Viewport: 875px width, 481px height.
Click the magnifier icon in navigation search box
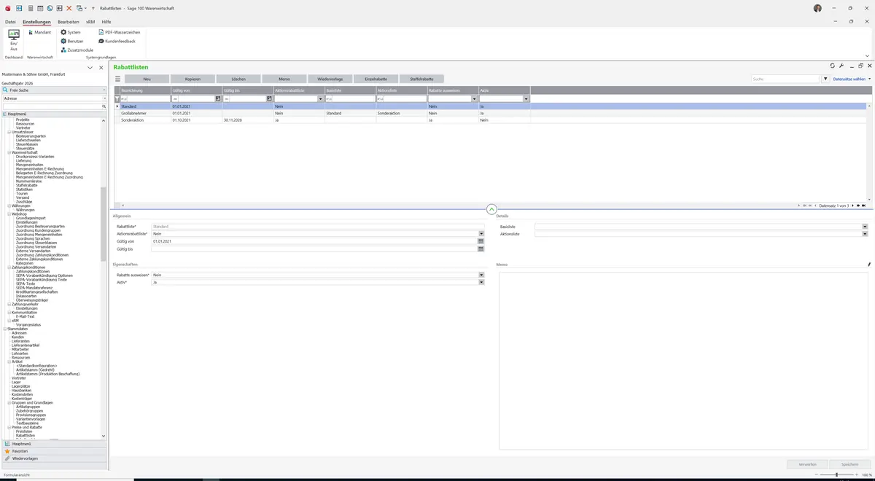[104, 106]
